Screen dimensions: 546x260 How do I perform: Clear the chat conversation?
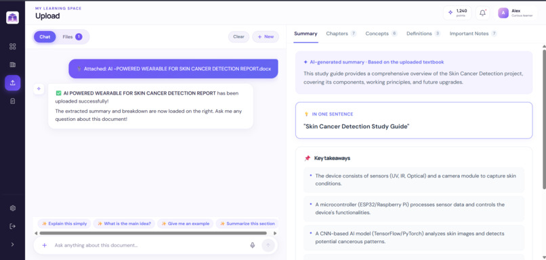coord(238,36)
